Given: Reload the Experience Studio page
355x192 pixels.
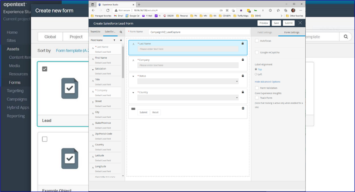Looking at the screenshot, I should pos(108,10).
